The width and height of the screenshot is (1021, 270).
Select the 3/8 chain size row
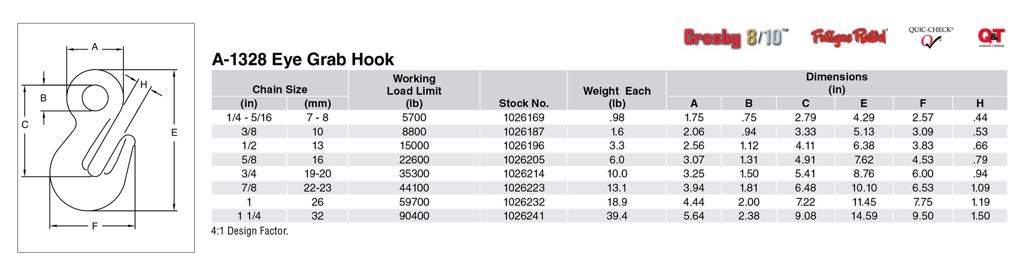pos(609,132)
